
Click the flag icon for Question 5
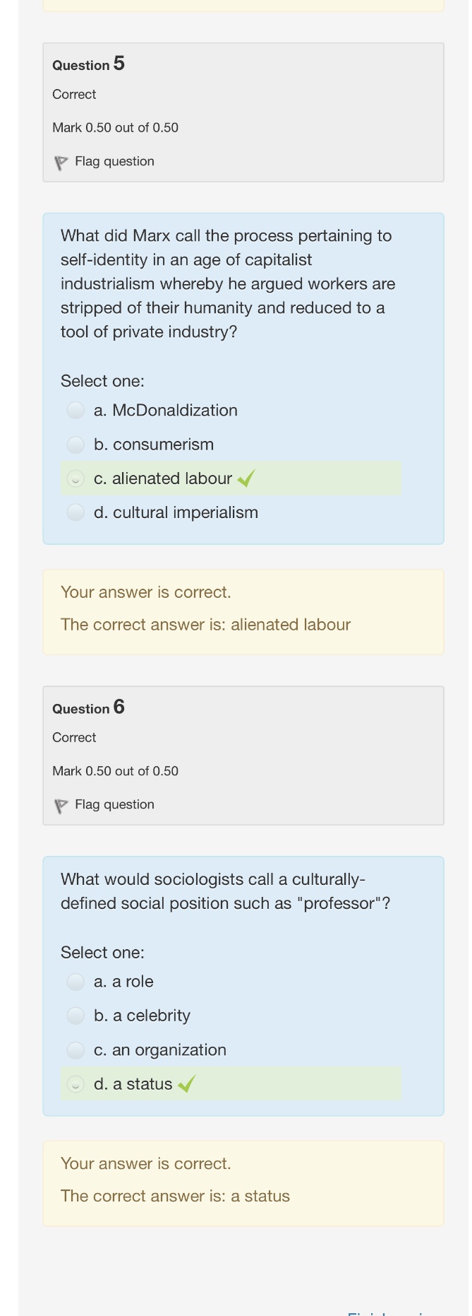[61, 163]
